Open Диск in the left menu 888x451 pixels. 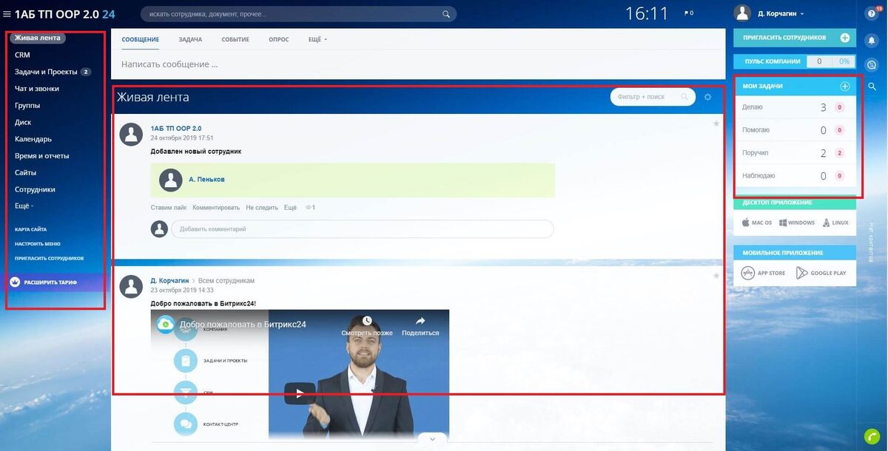click(x=23, y=123)
